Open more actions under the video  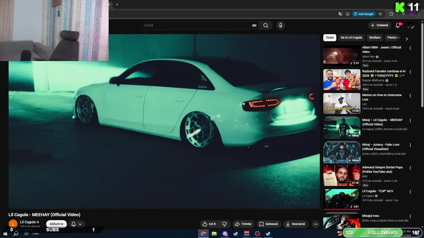tap(316, 224)
